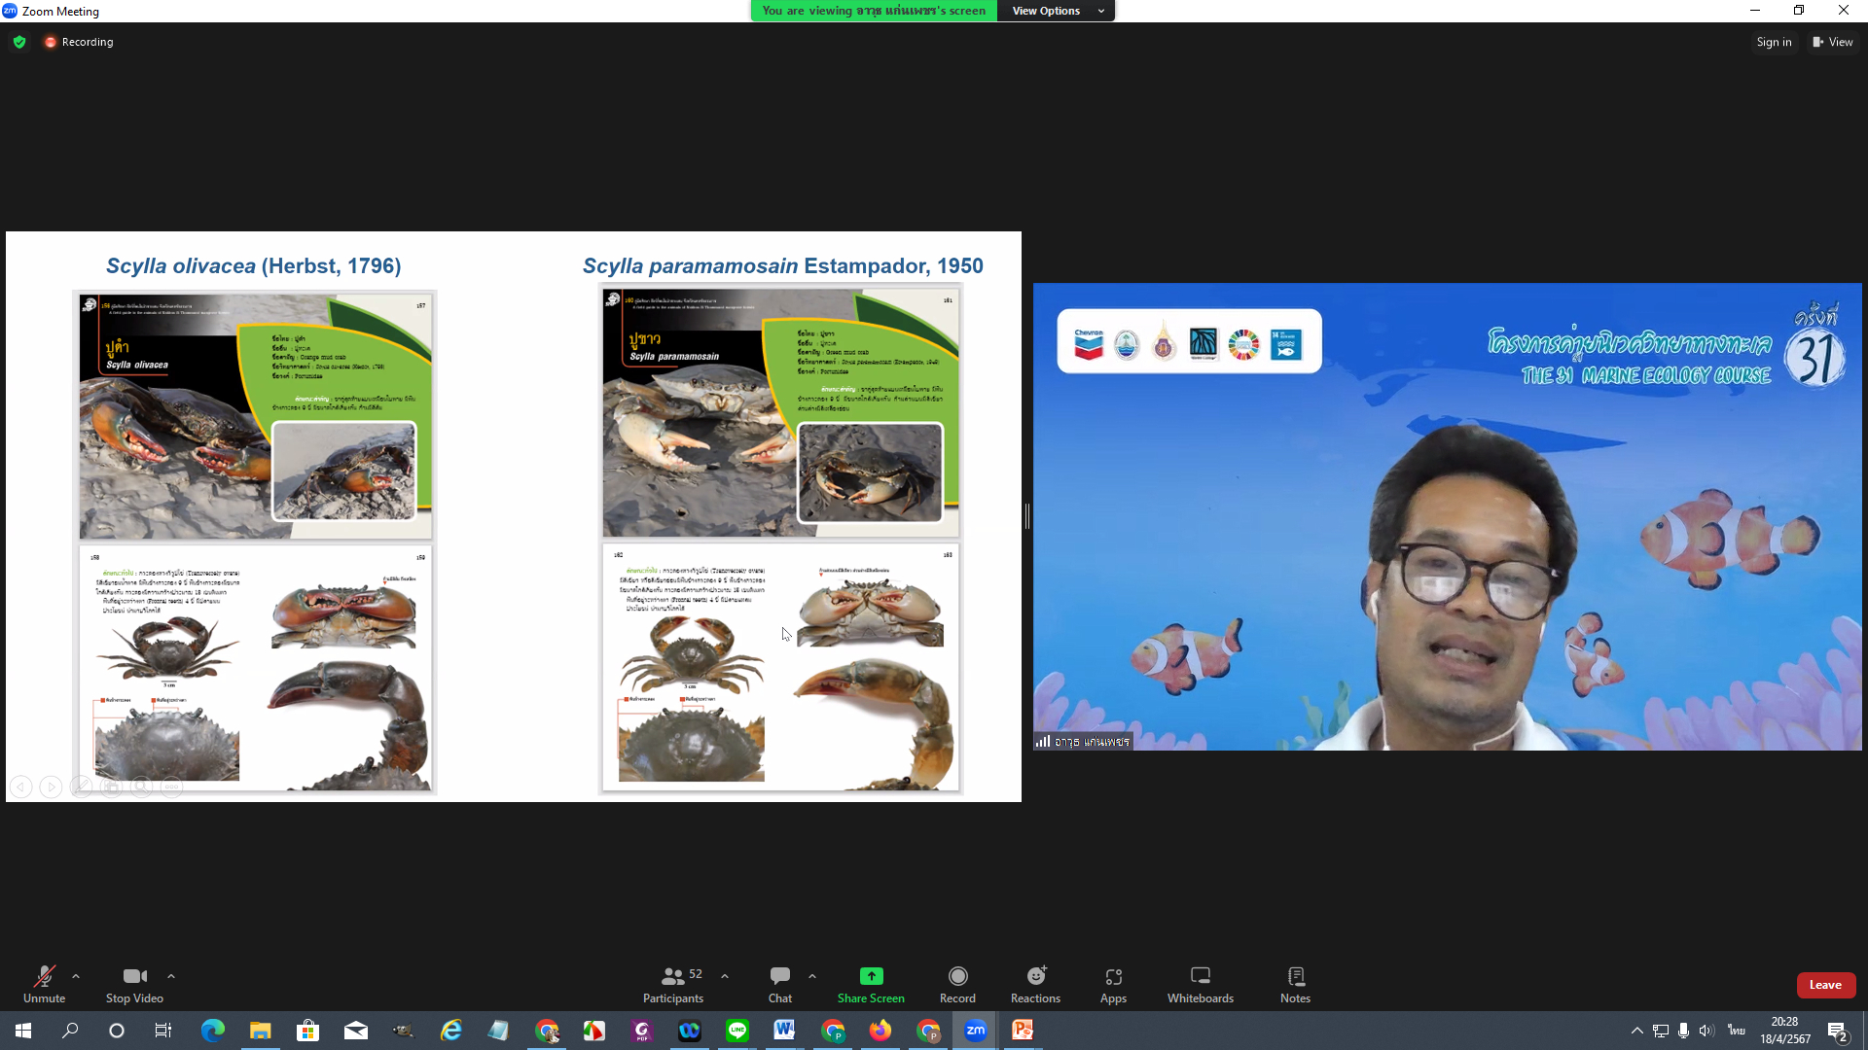1868x1050 pixels.
Task: Open the Chat panel
Action: click(x=779, y=984)
